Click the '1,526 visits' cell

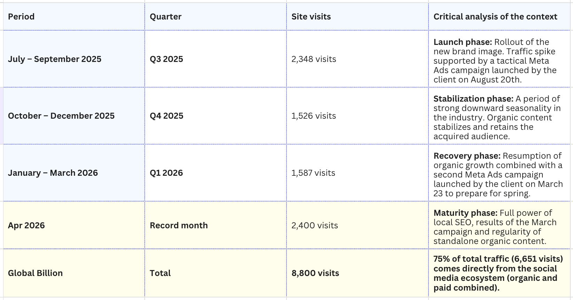[x=357, y=116]
